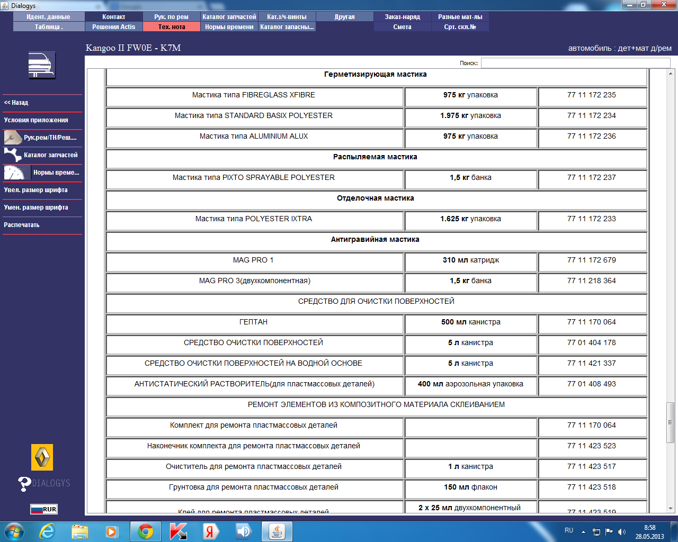This screenshot has width=678, height=542.
Task: Open parts catalog via spanner icon
Action: (13, 155)
